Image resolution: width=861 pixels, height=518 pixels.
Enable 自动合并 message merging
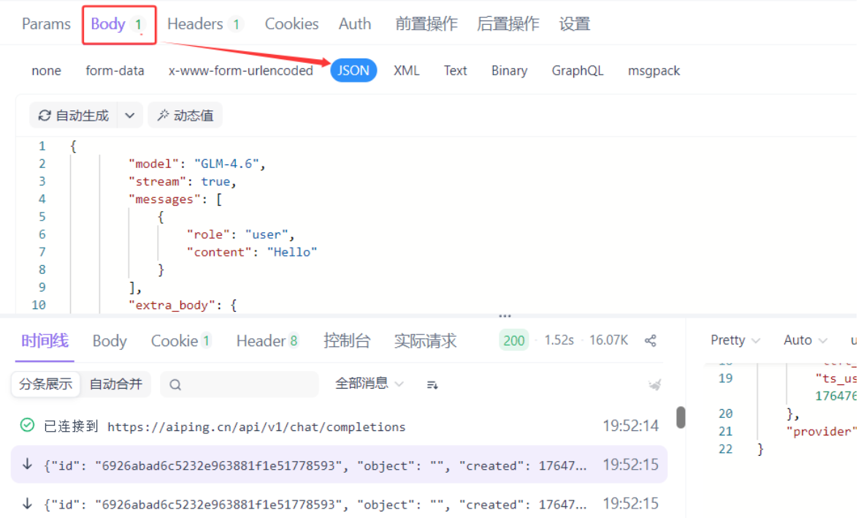pyautogui.click(x=115, y=383)
